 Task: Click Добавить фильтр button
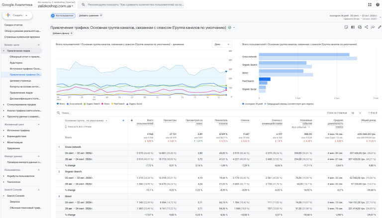coord(62,33)
